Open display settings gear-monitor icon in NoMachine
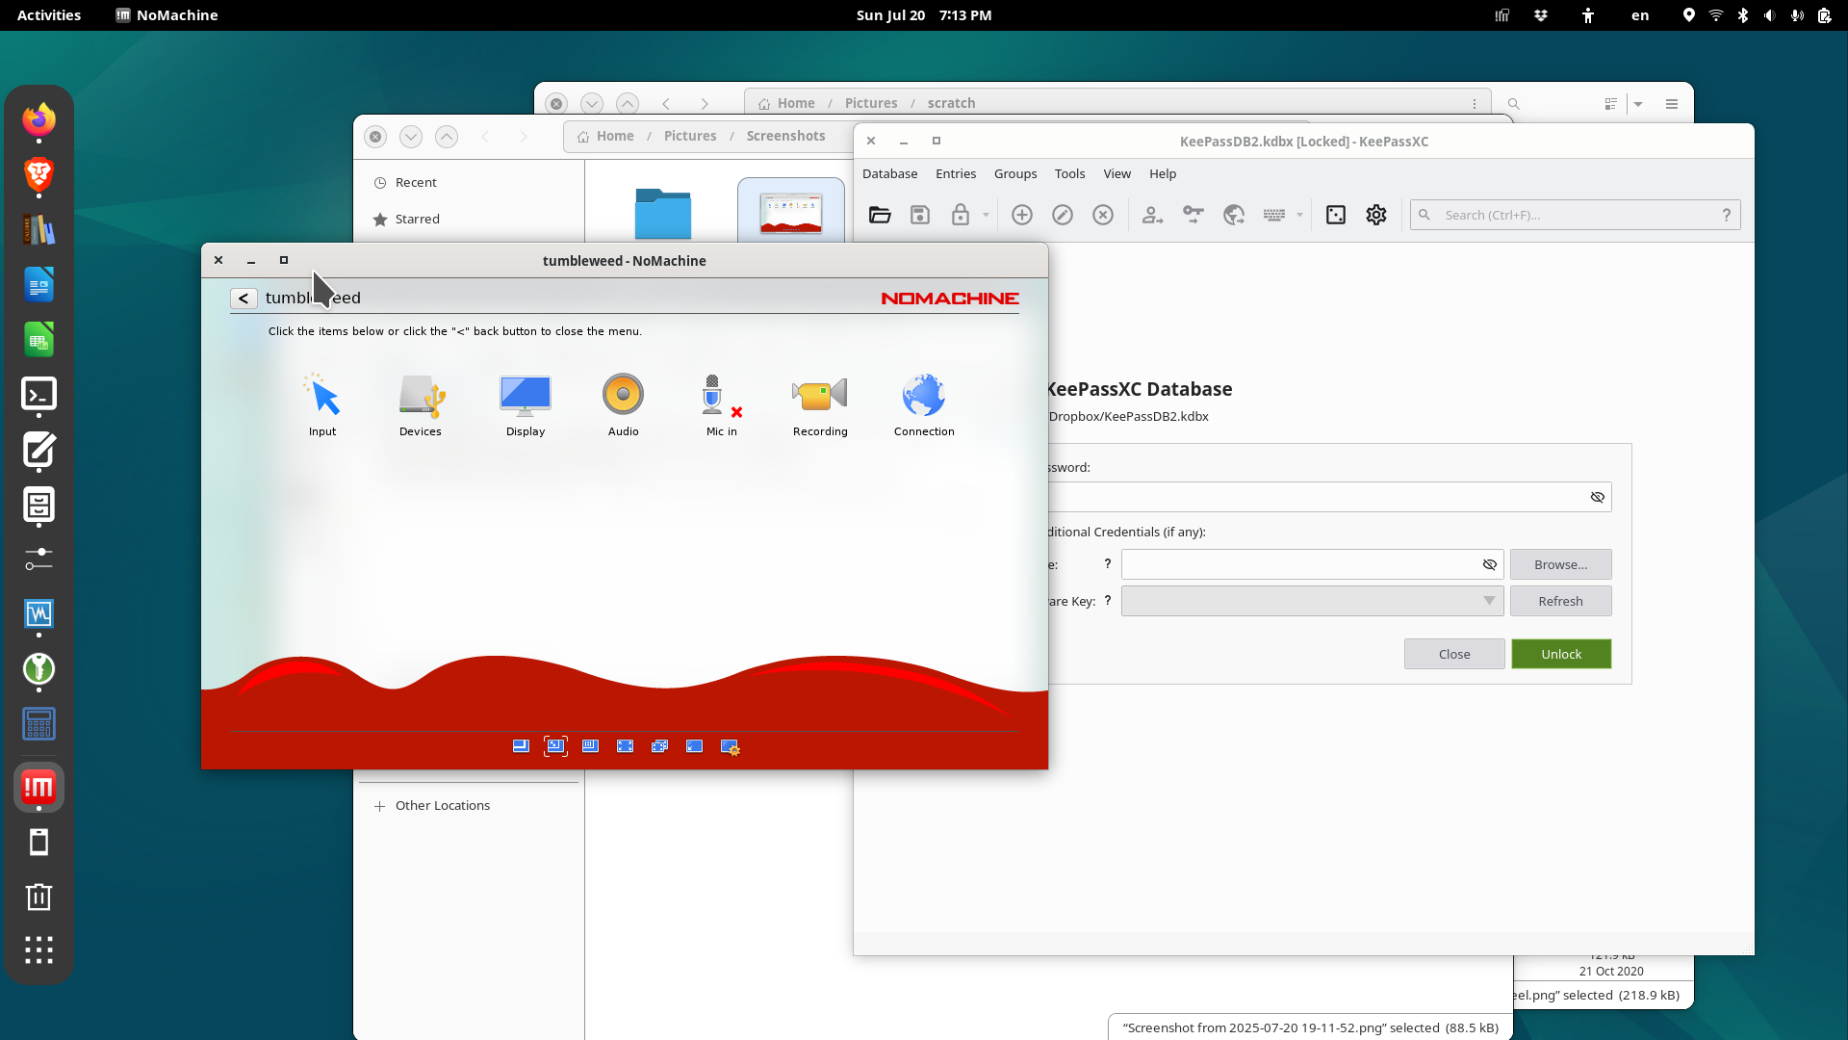Screen dimensions: 1848x1040 (730, 747)
